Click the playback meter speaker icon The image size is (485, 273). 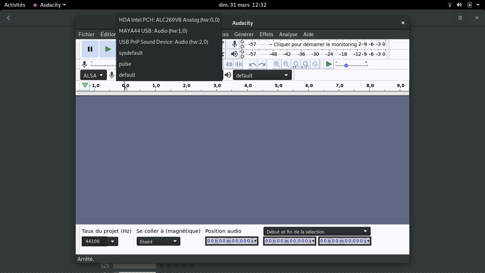(x=234, y=54)
